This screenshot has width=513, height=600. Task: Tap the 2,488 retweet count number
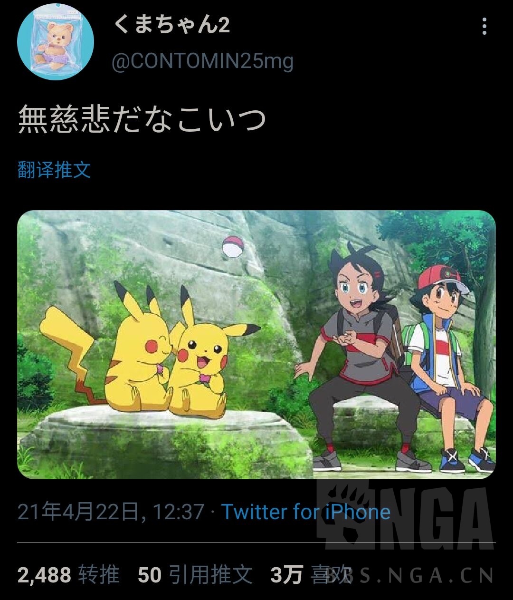click(x=44, y=575)
